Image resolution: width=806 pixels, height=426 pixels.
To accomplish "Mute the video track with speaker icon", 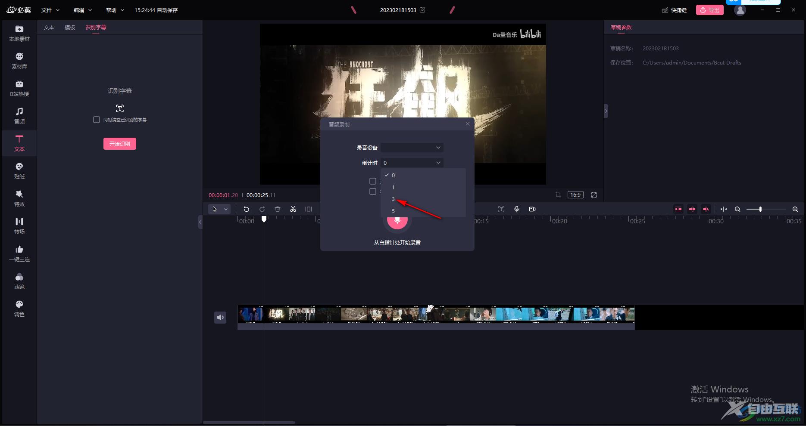I will (220, 318).
